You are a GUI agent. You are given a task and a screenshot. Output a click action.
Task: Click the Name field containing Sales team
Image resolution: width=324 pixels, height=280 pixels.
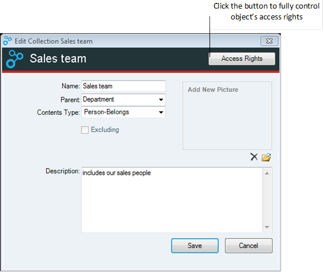coord(124,86)
